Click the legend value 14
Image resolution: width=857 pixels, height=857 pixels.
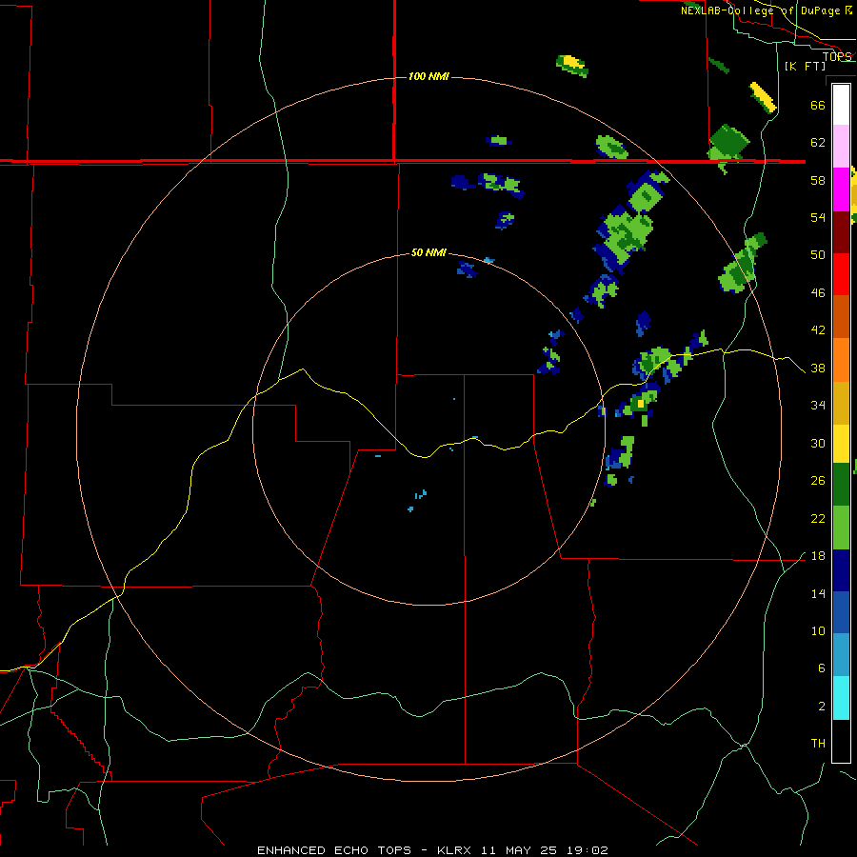point(818,593)
